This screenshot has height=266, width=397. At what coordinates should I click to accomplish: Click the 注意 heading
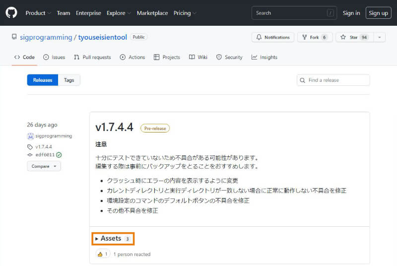(x=101, y=144)
